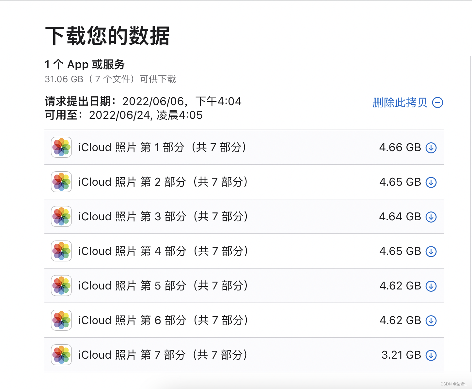The height and width of the screenshot is (389, 472).
Task: Click the Photos app icon for part 6
Action: [x=61, y=320]
